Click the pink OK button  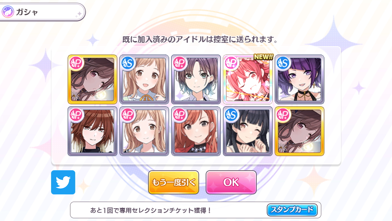pyautogui.click(x=231, y=182)
